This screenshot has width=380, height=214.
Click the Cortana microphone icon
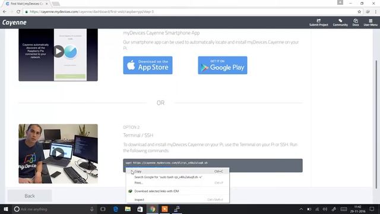pos(92,209)
